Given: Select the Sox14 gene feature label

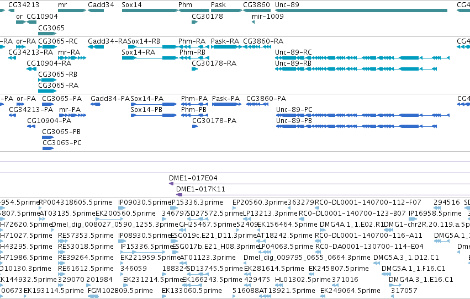Looking at the screenshot, I should [131, 5].
